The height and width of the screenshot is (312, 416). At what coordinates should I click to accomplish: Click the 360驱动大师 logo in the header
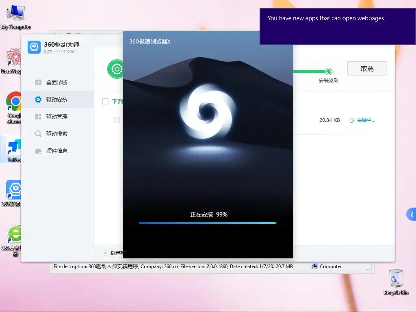34,47
